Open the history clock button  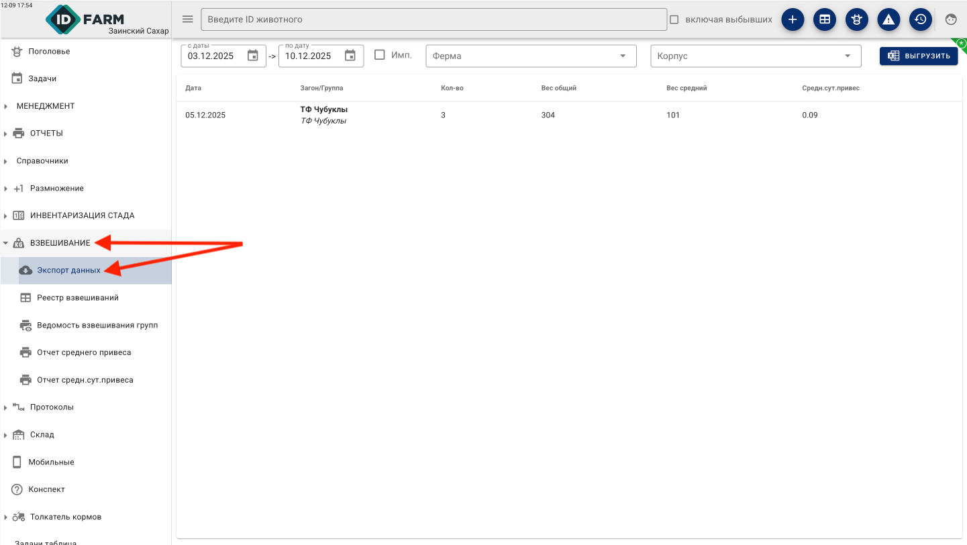click(921, 19)
